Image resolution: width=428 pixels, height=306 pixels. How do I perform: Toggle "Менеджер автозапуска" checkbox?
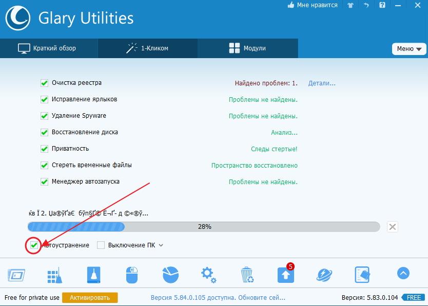tap(44, 182)
